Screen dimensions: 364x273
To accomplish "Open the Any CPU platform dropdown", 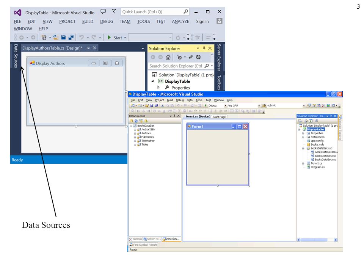I will [x=259, y=105].
